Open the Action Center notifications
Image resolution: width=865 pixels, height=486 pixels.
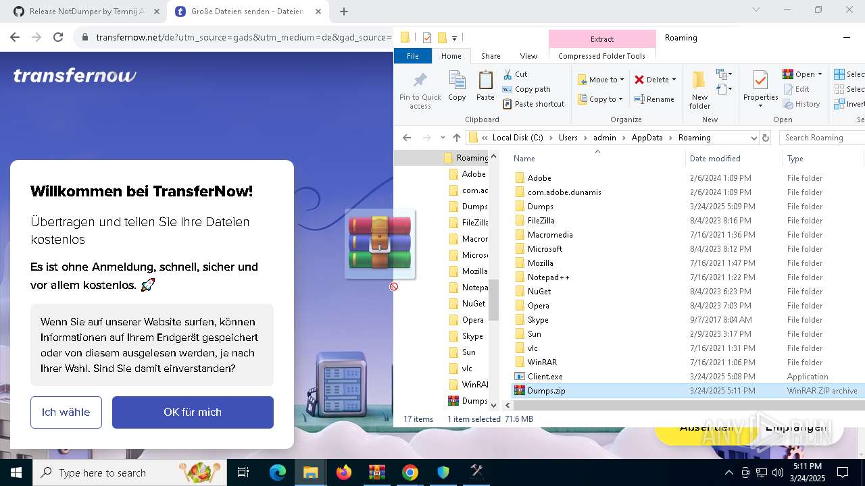[x=843, y=473]
